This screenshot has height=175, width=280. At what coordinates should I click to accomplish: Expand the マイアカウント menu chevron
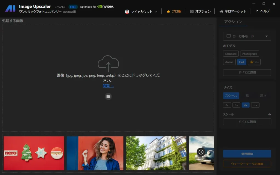tap(156, 12)
